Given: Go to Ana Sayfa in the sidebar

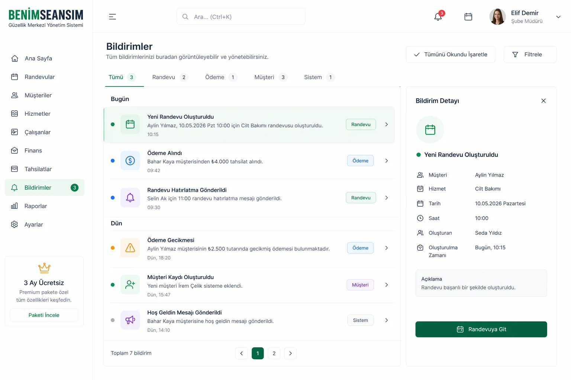Looking at the screenshot, I should pyautogui.click(x=45, y=58).
